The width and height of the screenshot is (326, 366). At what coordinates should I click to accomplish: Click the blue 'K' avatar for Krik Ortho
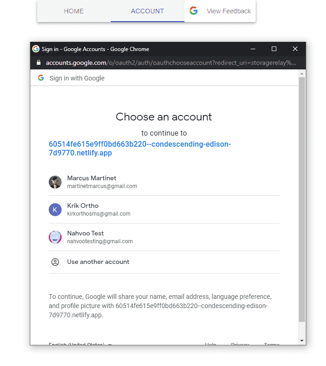click(x=55, y=210)
